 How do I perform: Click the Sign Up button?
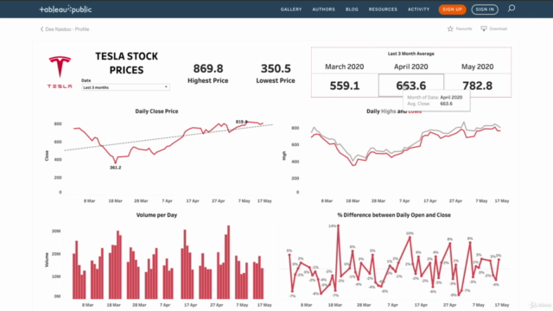[x=452, y=10]
